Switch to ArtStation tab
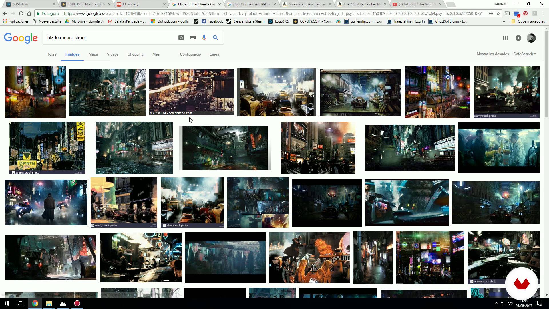 [x=31, y=4]
